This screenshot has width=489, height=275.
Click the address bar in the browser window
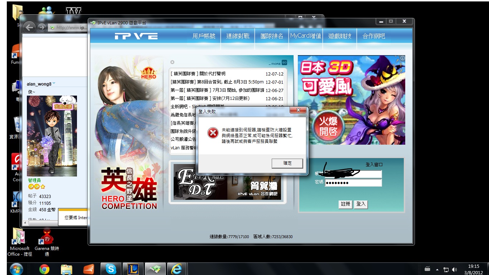(68, 27)
